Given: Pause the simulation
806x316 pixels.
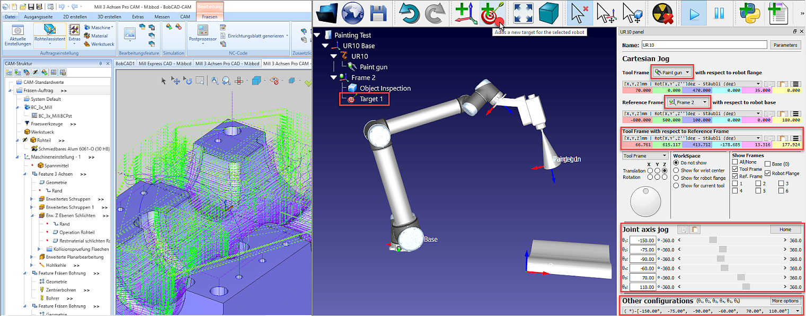Looking at the screenshot, I should point(720,13).
